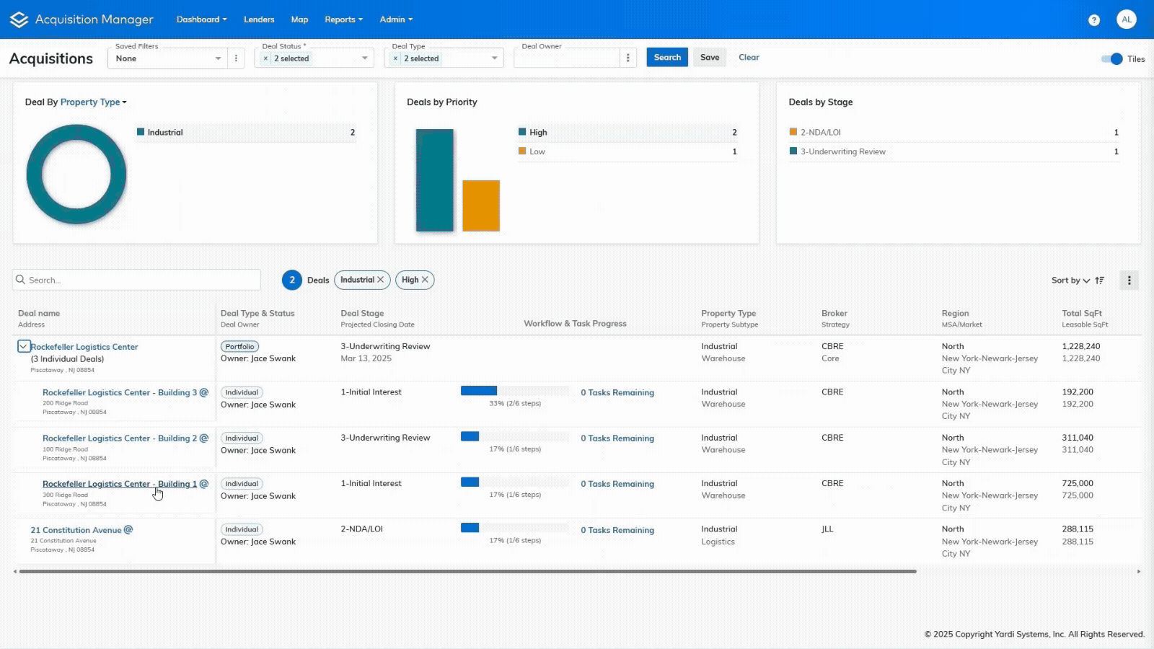
Task: Save the current filter
Action: click(710, 58)
